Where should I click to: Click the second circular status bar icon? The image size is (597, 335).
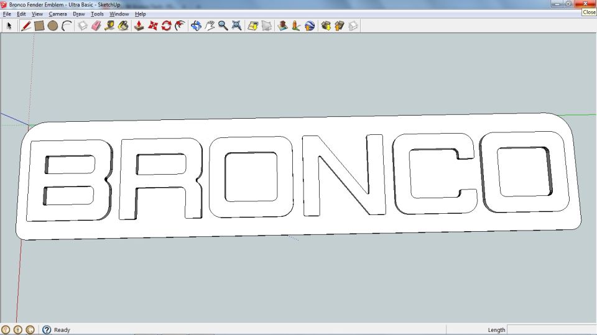18,329
